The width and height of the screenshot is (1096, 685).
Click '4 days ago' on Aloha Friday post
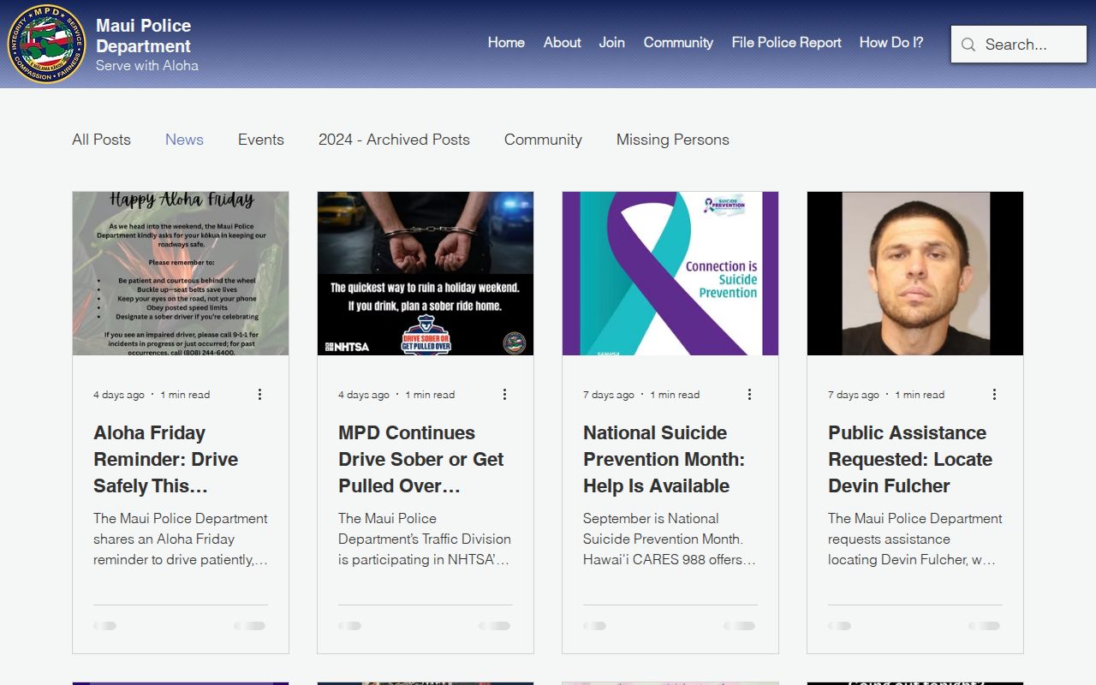(119, 395)
